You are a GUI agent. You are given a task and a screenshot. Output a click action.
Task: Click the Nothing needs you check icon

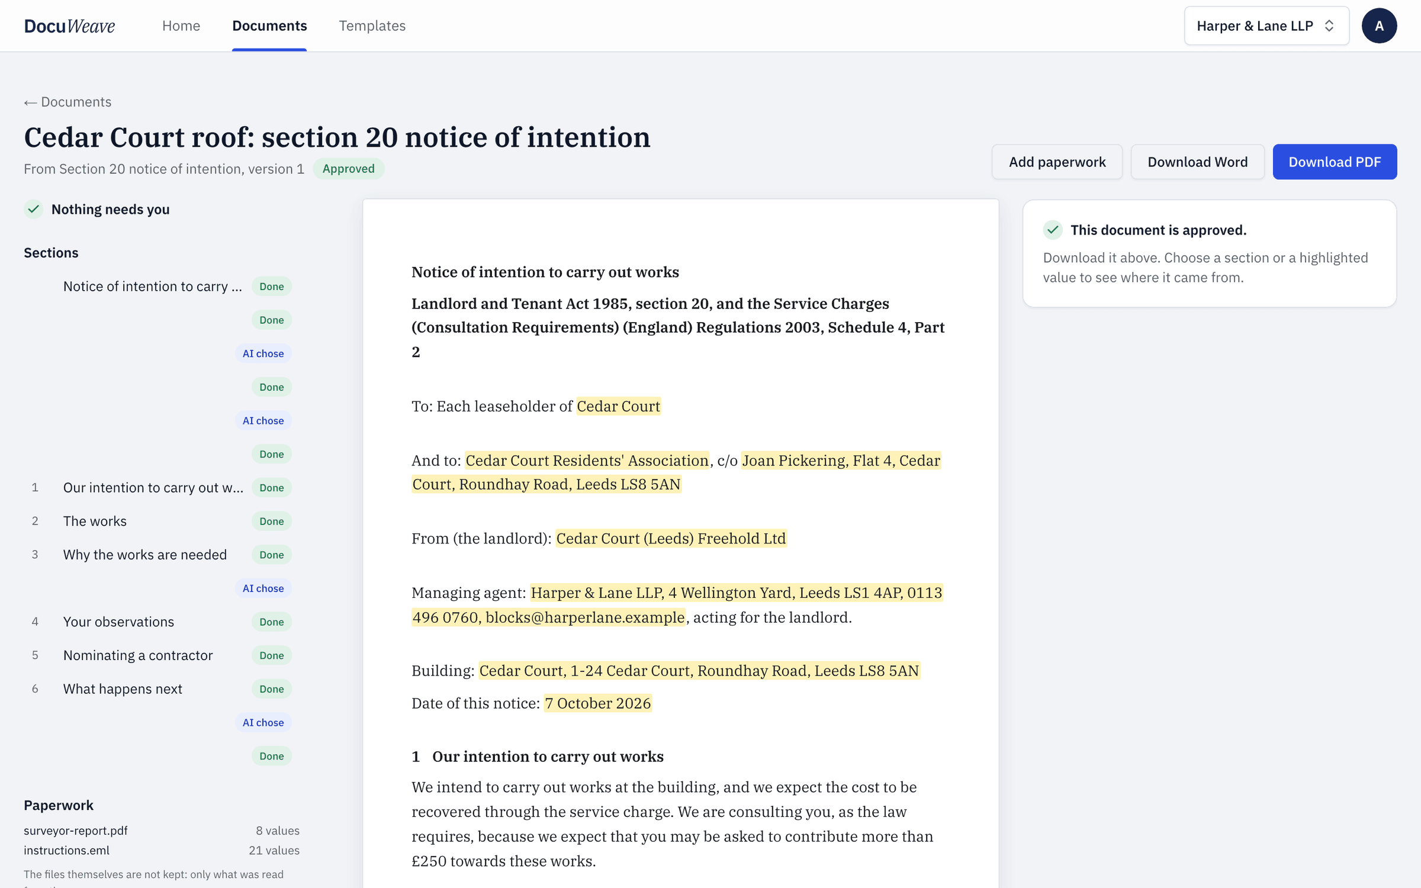pos(34,209)
